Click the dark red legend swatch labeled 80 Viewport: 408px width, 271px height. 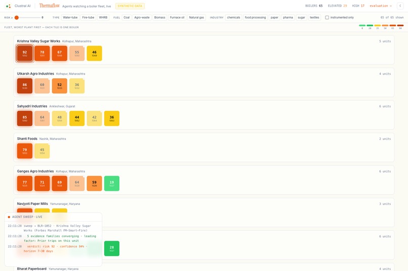coord(400,25)
